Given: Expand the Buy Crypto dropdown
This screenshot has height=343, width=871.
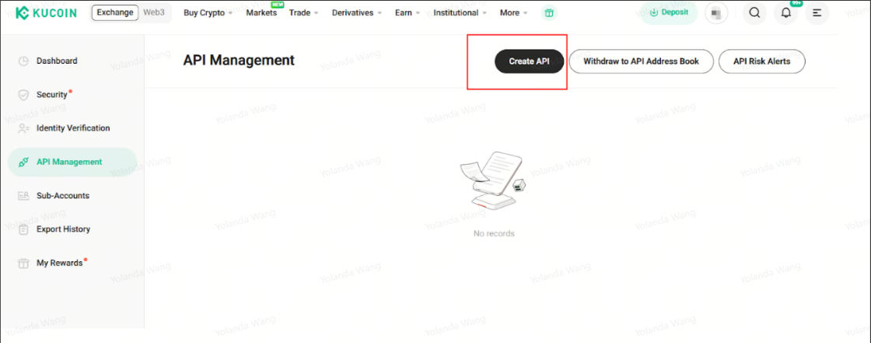Looking at the screenshot, I should point(208,13).
